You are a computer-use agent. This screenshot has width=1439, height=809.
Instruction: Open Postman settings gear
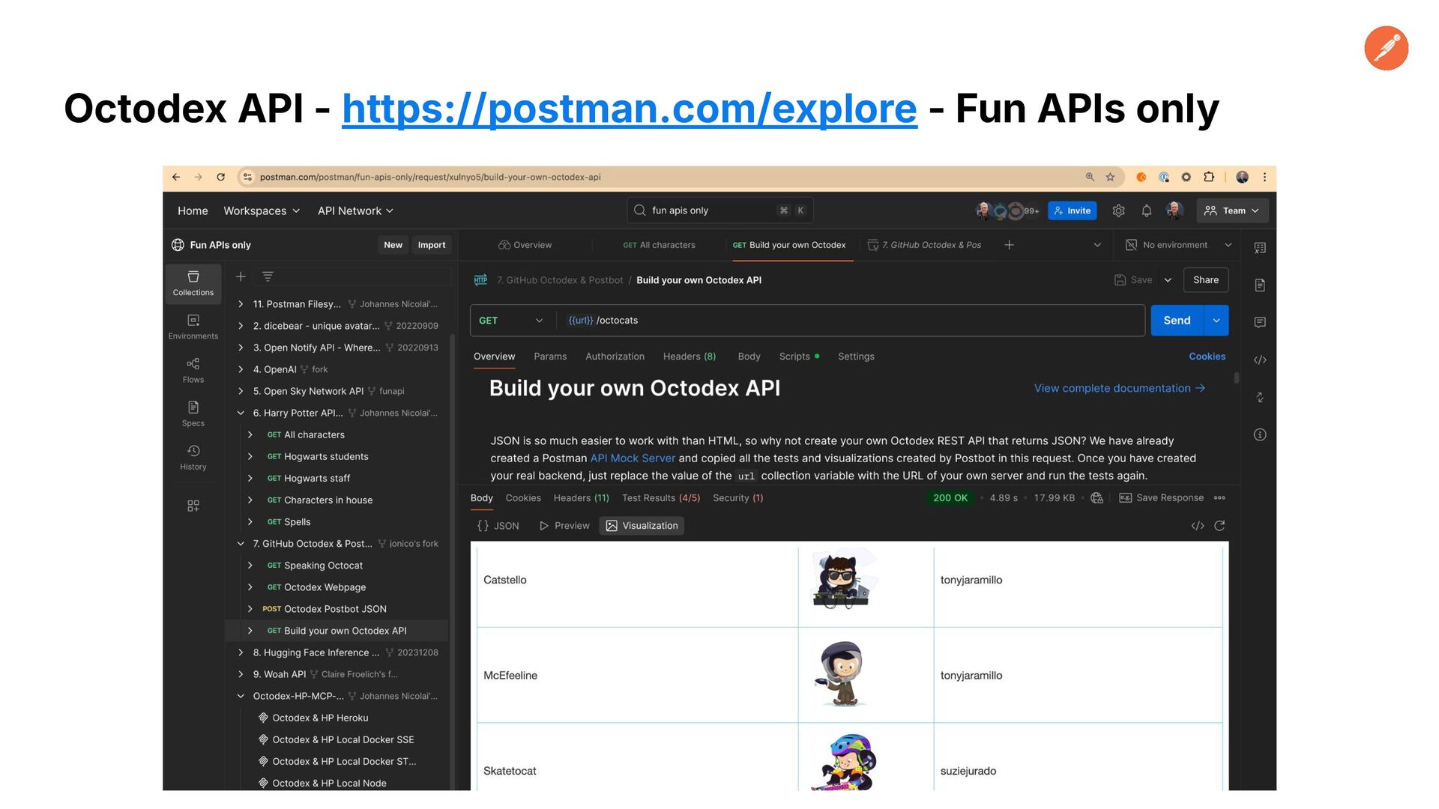[1118, 211]
